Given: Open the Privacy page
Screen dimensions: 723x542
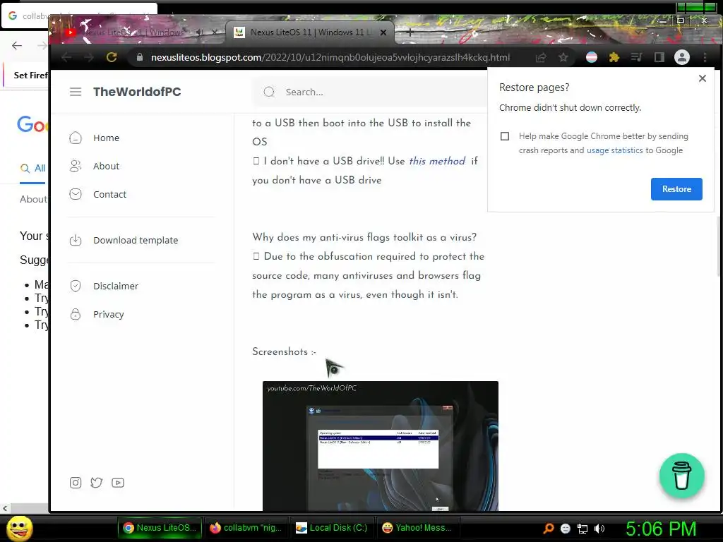Looking at the screenshot, I should click(108, 314).
